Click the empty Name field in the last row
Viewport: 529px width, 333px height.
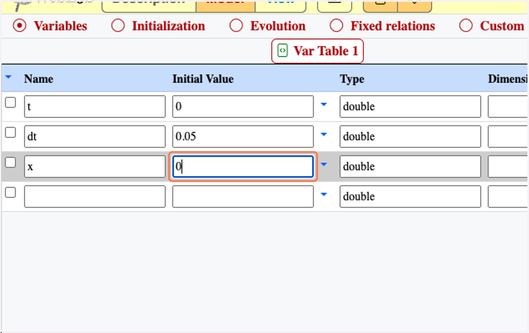coord(95,197)
